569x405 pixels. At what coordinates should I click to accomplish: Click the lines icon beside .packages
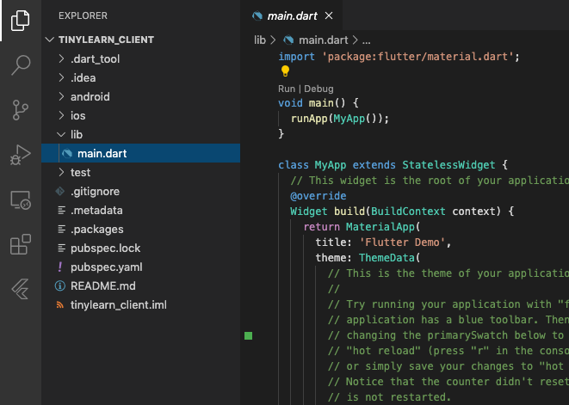(x=62, y=229)
